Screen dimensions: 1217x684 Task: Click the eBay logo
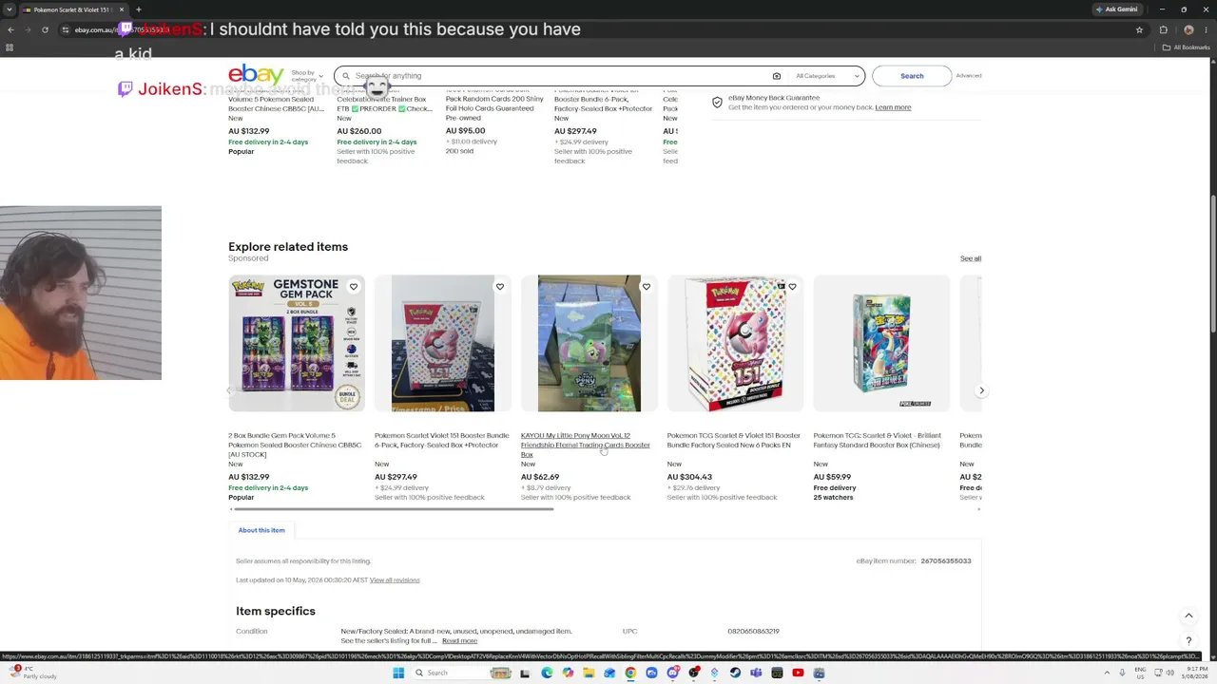tap(256, 75)
